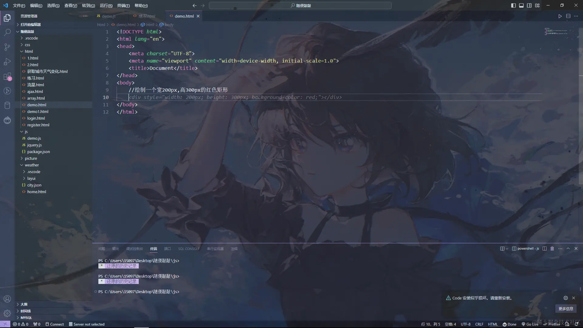This screenshot has width=583, height=328.
Task: Click the command center search box
Action: (x=300, y=5)
